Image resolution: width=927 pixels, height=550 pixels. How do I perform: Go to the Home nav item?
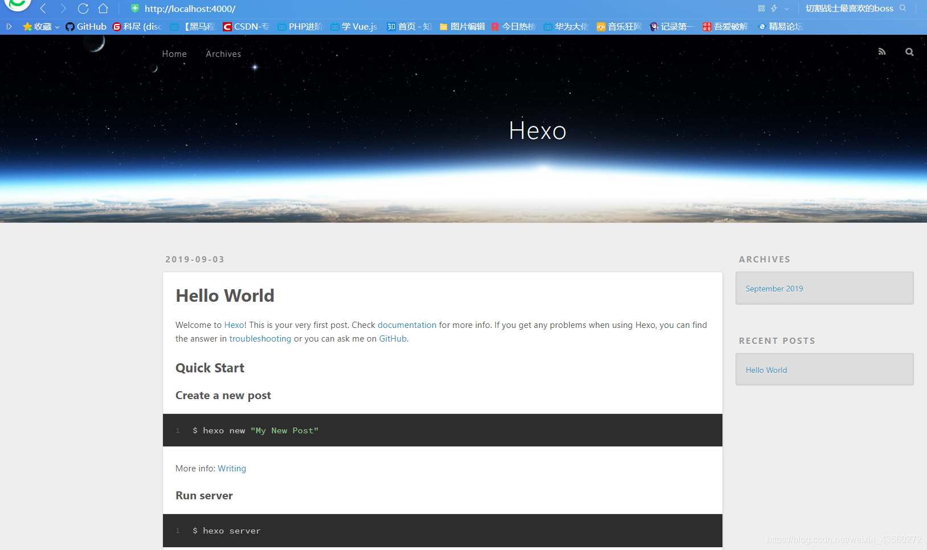(x=174, y=54)
